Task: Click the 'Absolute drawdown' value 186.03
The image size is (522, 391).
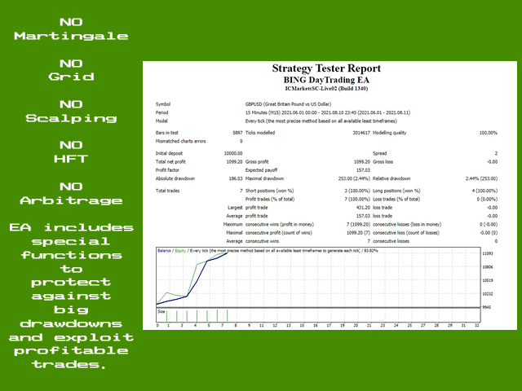Action: pos(236,178)
